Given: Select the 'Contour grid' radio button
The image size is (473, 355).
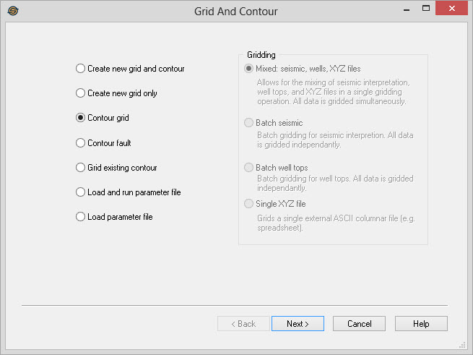Looking at the screenshot, I should click(81, 118).
